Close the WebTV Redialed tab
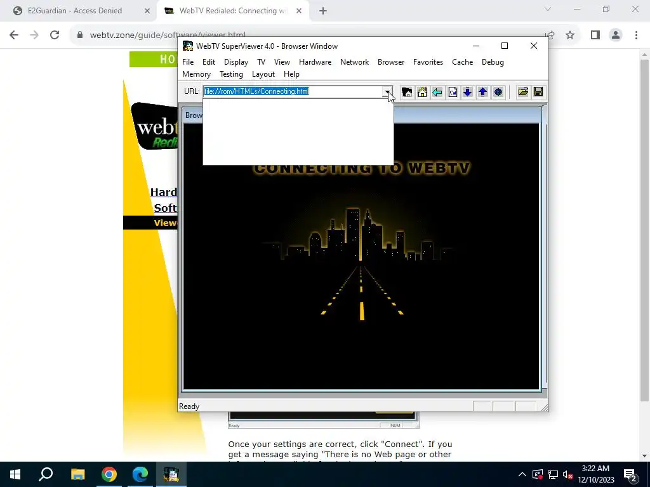Viewport: 650px width, 487px height. pyautogui.click(x=299, y=11)
